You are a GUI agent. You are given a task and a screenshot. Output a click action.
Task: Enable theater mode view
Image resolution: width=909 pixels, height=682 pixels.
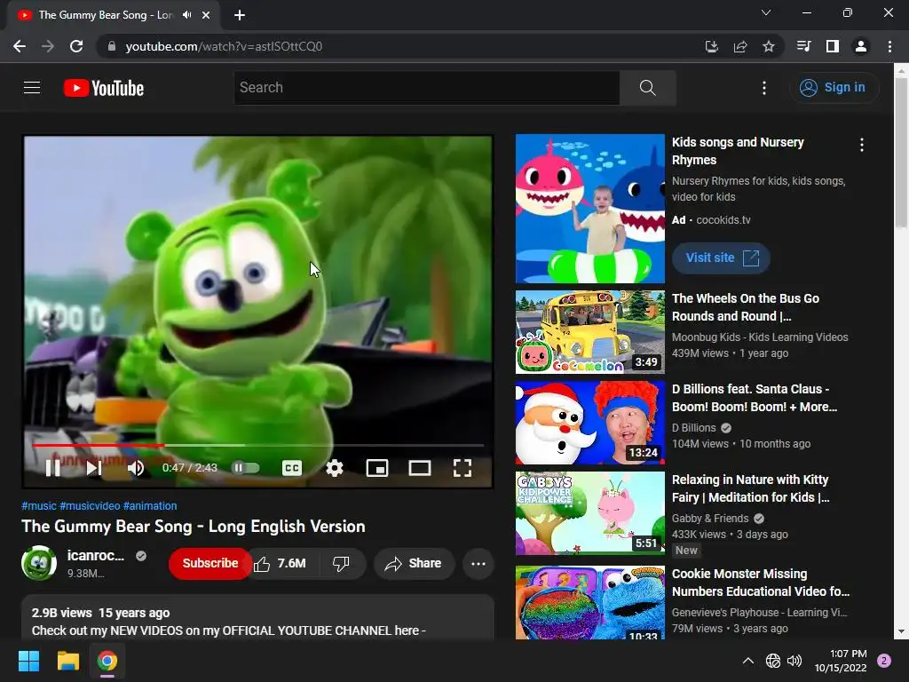tap(420, 468)
